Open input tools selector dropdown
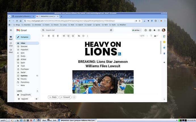 (x=156, y=36)
